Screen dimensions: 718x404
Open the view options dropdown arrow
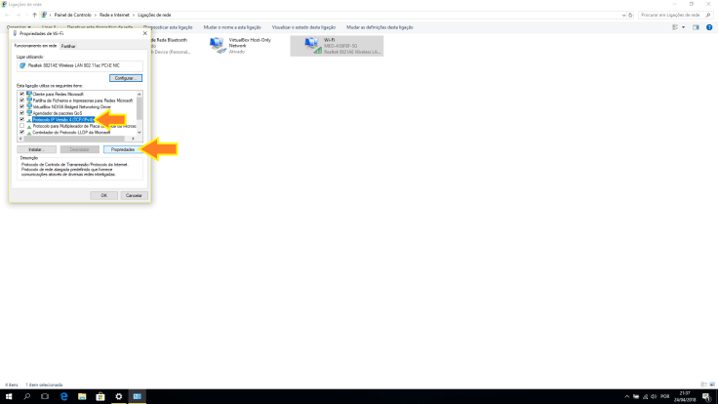pos(685,26)
